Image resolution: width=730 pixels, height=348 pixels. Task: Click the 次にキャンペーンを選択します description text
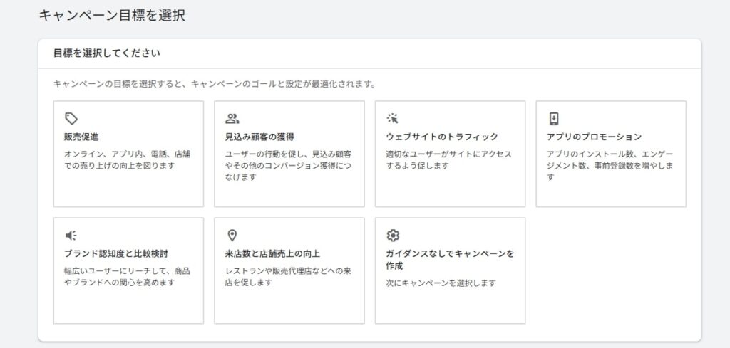tap(440, 283)
